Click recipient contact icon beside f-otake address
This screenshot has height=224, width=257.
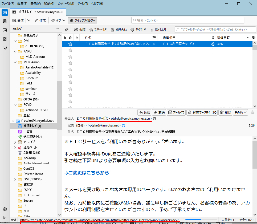[x=124, y=125]
